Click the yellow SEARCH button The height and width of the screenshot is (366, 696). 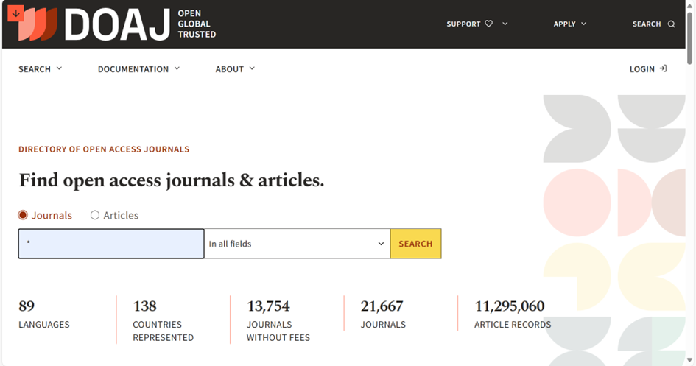[x=415, y=244]
